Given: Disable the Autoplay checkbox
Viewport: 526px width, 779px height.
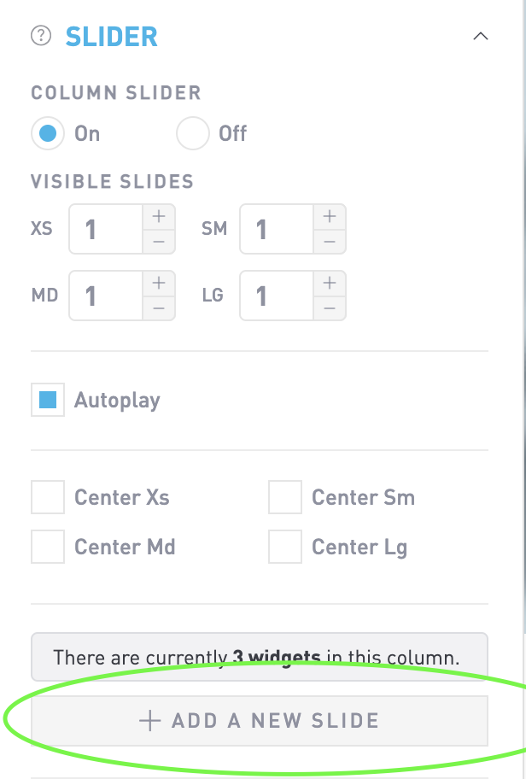Looking at the screenshot, I should tap(48, 400).
